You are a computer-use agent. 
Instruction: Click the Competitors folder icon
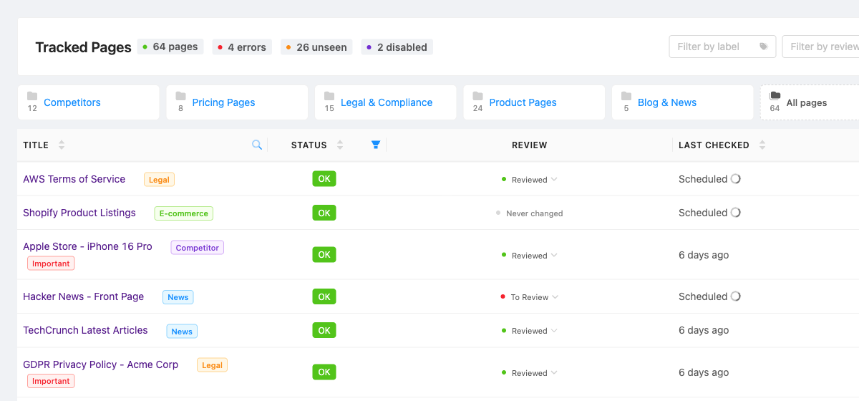click(x=32, y=96)
